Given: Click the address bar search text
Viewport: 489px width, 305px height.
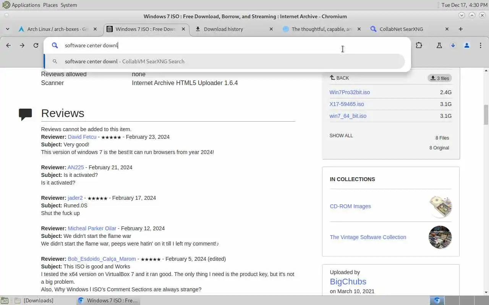Looking at the screenshot, I should pos(91,45).
